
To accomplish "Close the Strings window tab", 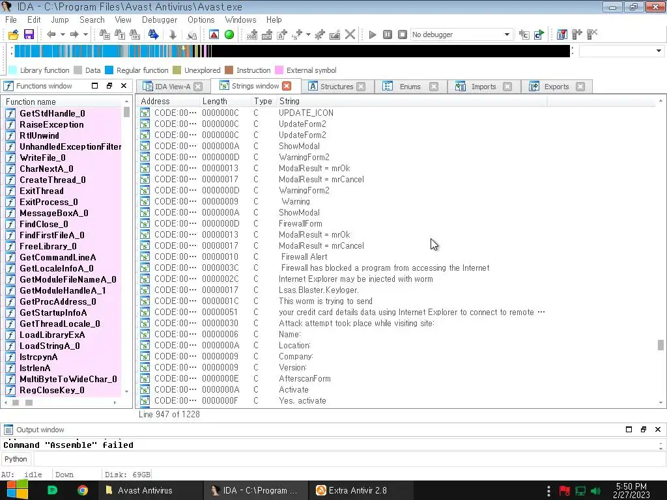I will [287, 86].
